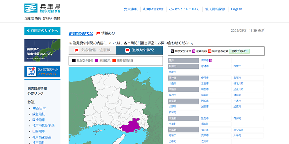Select 三田市 in the city list
The width and height of the screenshot is (289, 144).
point(205,84)
